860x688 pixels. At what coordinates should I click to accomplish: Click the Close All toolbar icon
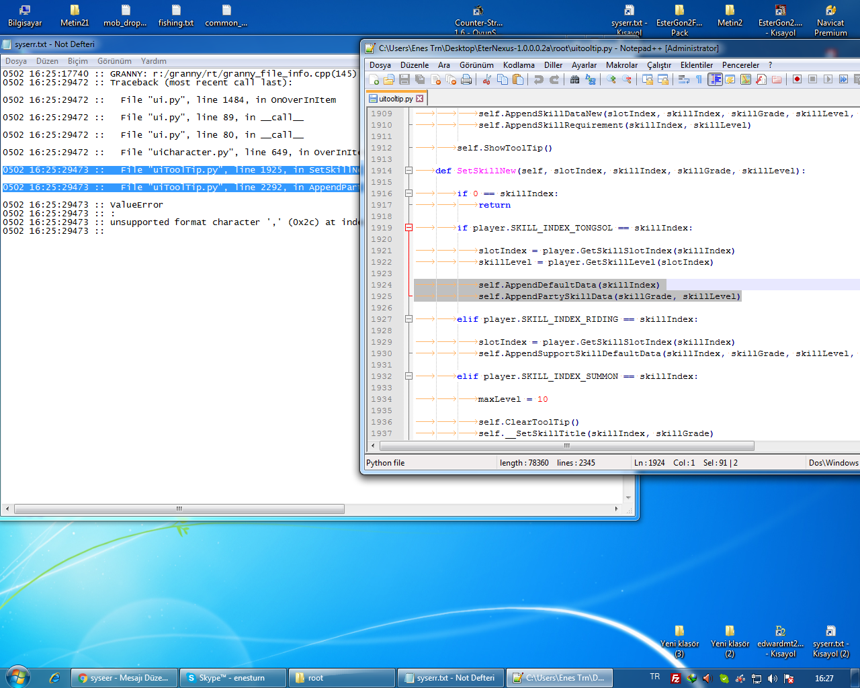click(451, 79)
